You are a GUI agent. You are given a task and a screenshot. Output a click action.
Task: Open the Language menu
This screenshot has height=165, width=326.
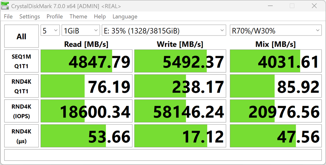pos(125,16)
